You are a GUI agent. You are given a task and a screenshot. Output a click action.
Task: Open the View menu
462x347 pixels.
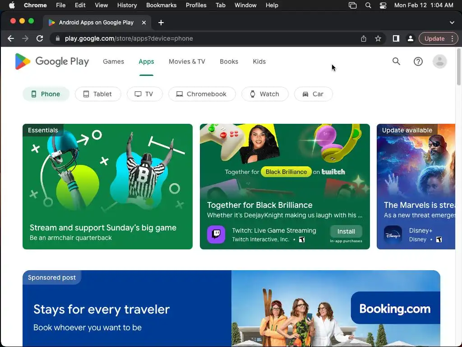click(x=102, y=5)
